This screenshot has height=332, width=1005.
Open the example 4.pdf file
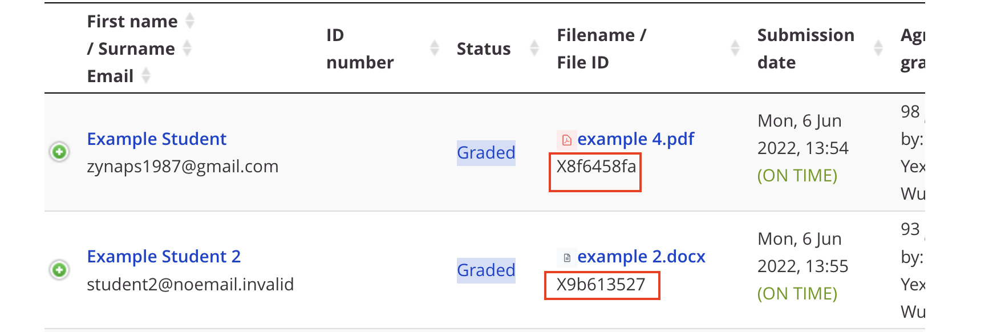(636, 139)
